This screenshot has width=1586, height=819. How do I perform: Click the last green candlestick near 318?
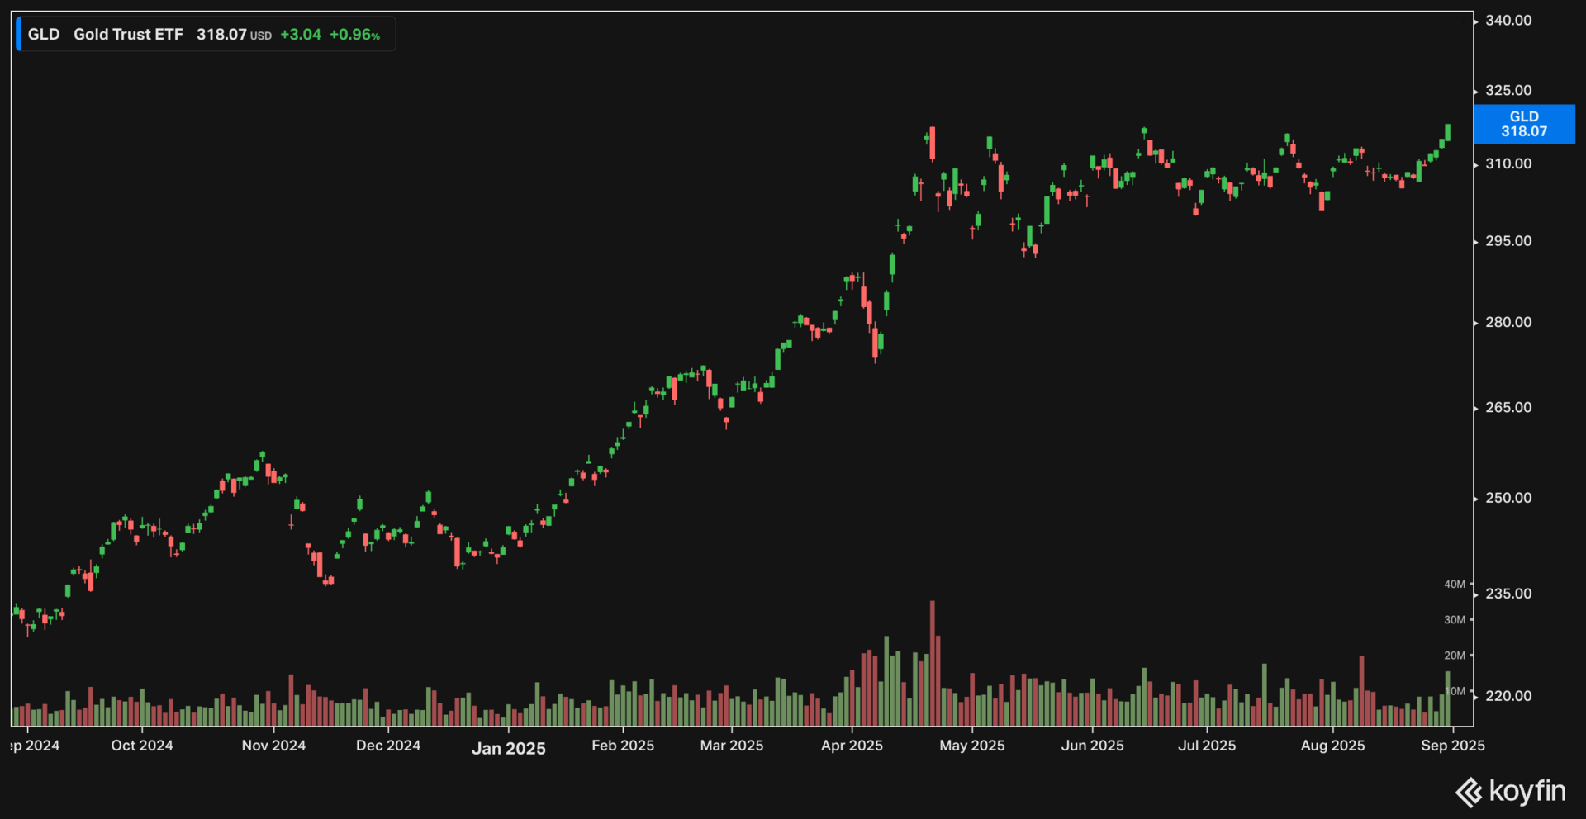click(1447, 132)
